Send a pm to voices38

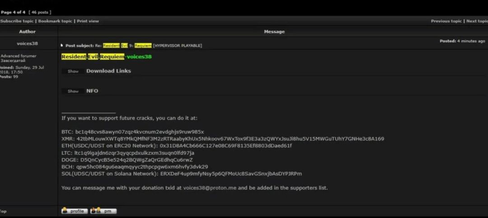pos(103,211)
